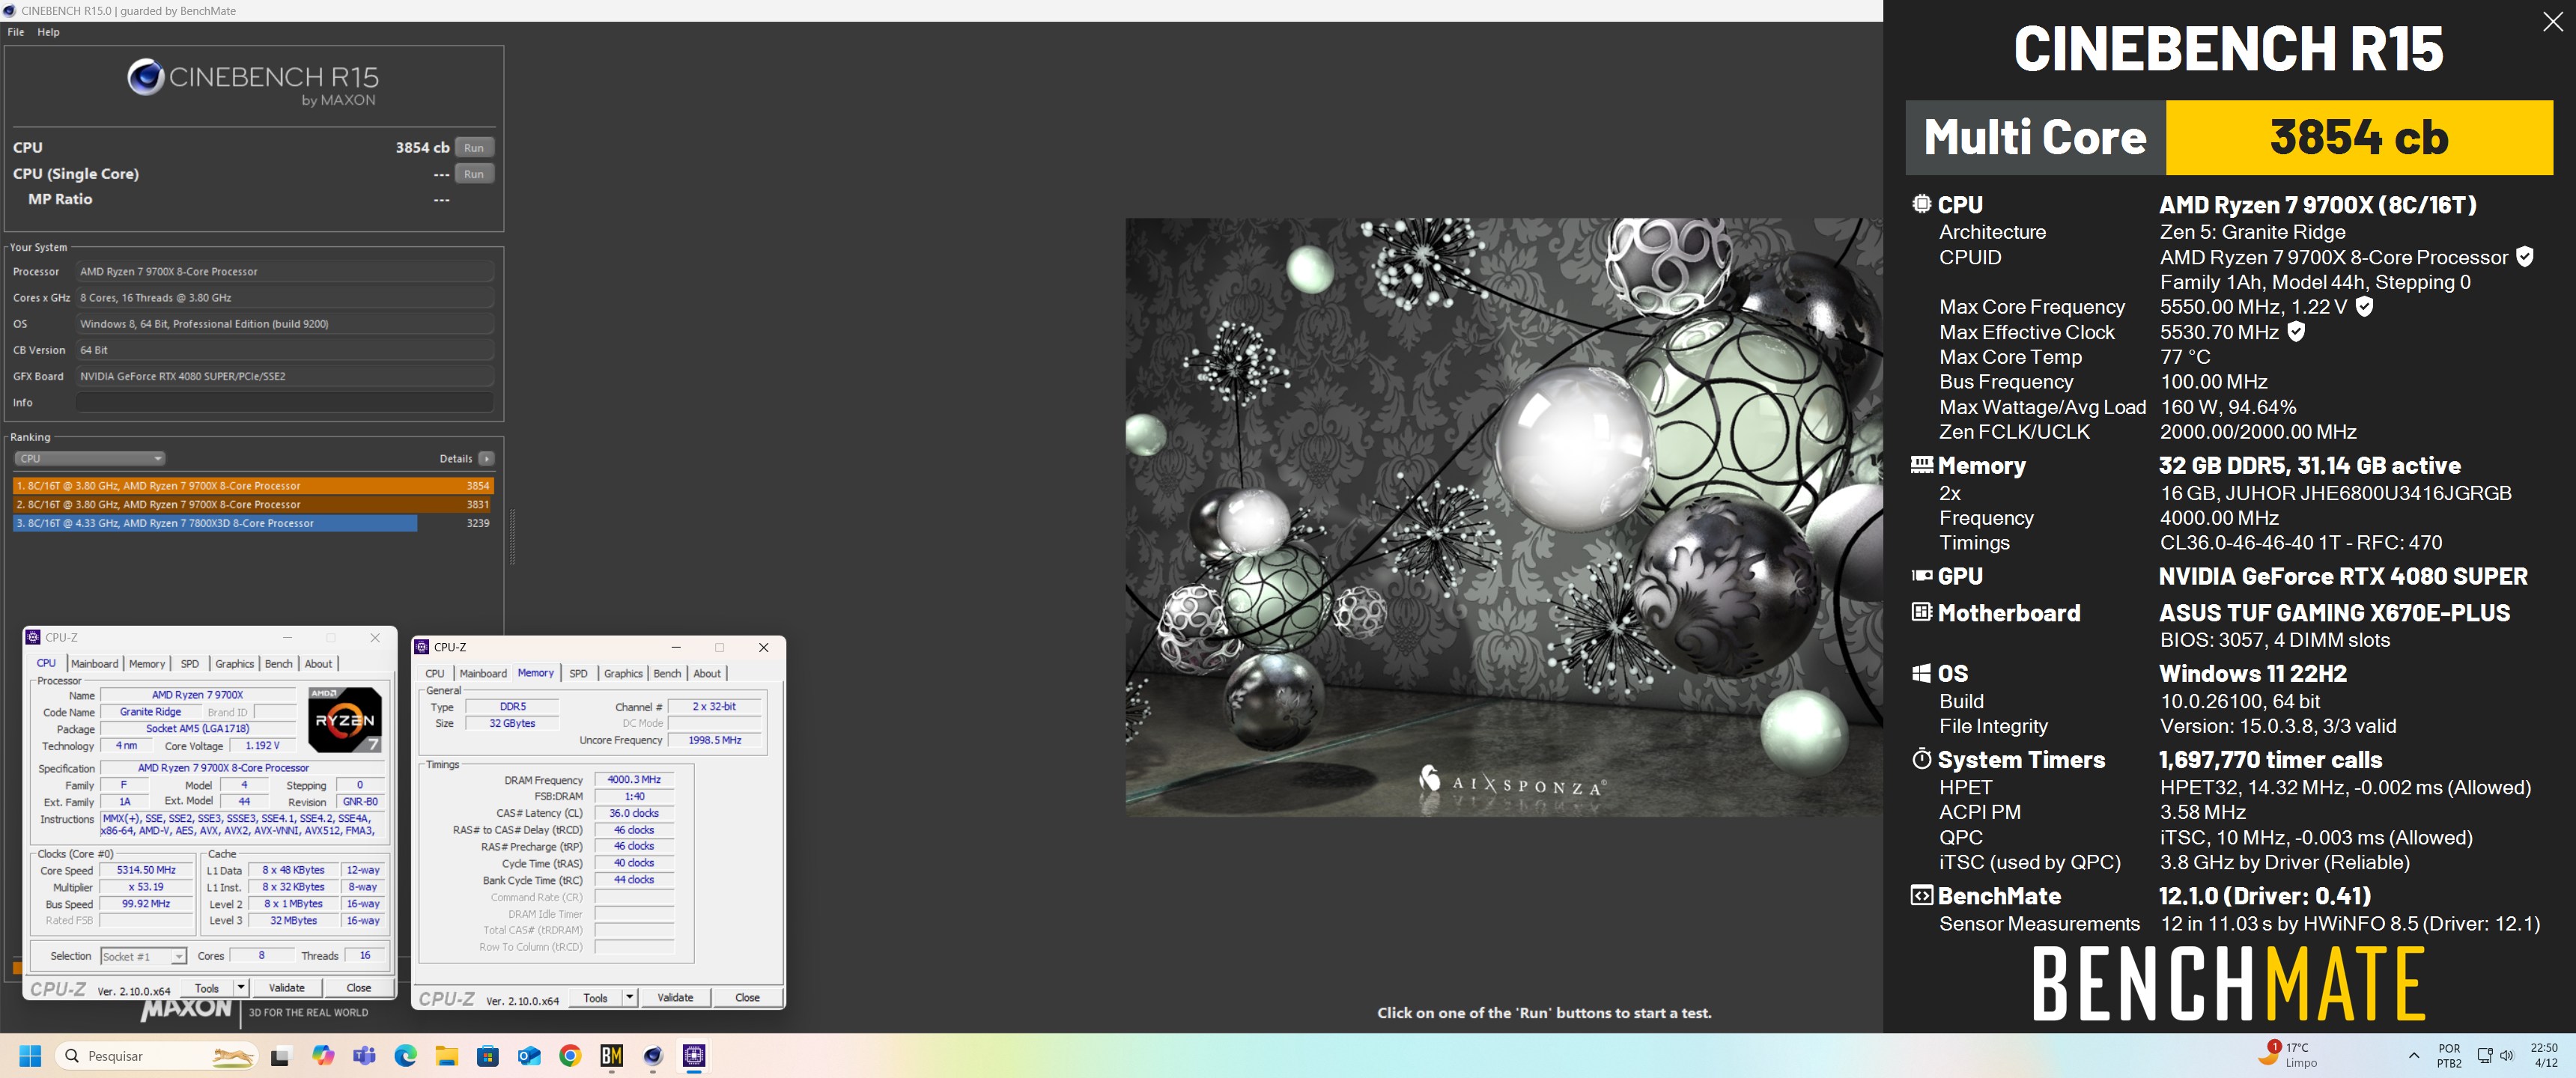The height and width of the screenshot is (1078, 2576).
Task: Launch Copilot from the taskbar
Action: pyautogui.click(x=323, y=1056)
